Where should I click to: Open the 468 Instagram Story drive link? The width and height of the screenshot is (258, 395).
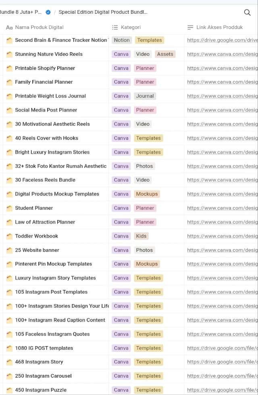[x=222, y=362]
